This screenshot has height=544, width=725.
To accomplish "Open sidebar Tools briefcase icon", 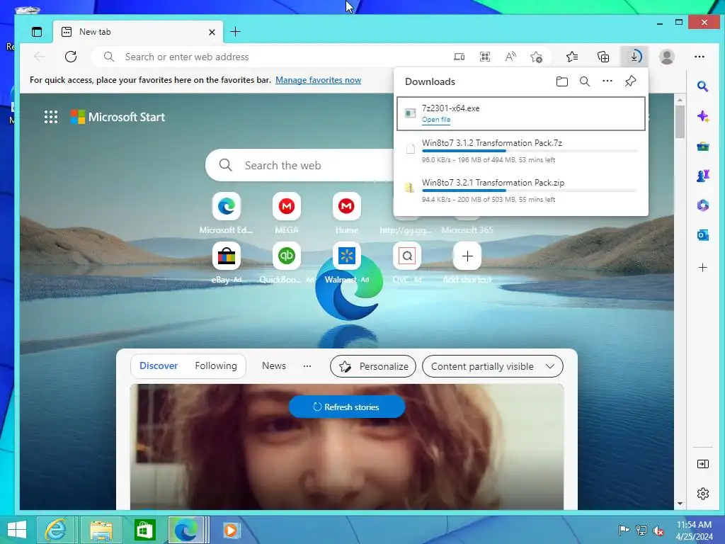I will 703,147.
